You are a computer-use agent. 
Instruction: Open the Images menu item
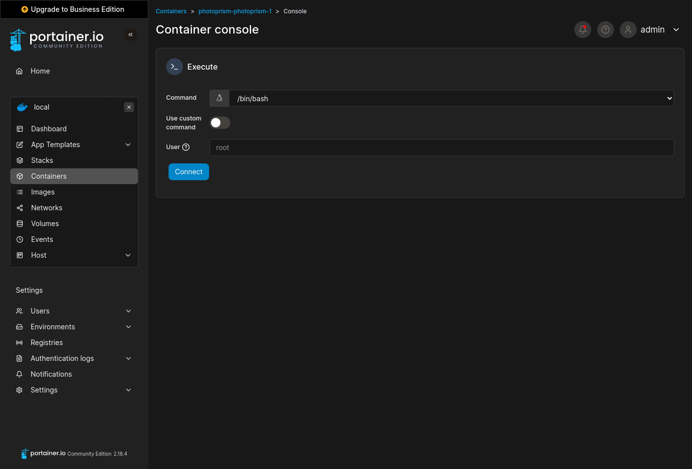pyautogui.click(x=43, y=192)
